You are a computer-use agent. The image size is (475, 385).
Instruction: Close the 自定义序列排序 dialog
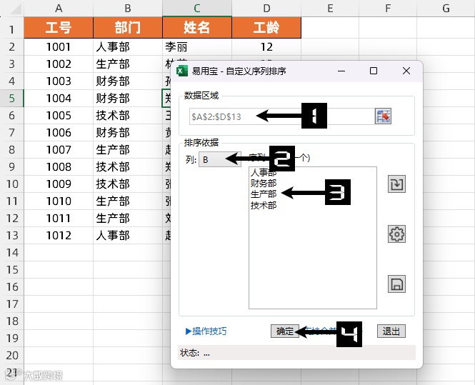tap(406, 71)
